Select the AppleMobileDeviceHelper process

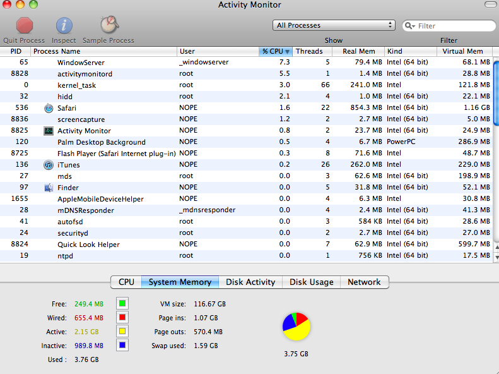click(247, 199)
